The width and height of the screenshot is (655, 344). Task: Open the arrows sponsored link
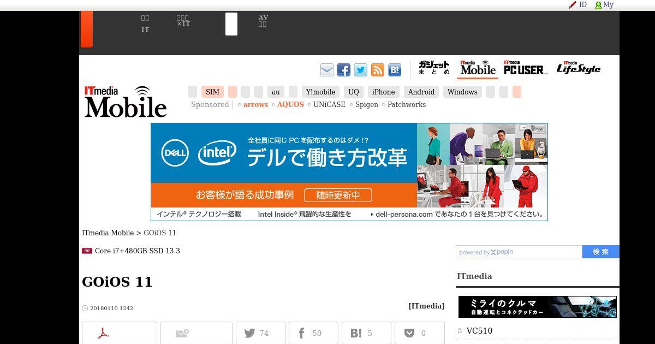click(x=255, y=105)
